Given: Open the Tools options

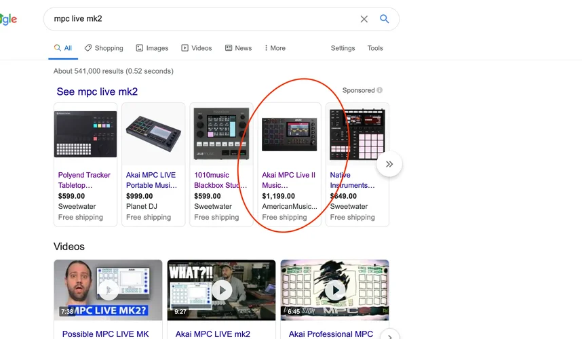Looking at the screenshot, I should pos(375,48).
